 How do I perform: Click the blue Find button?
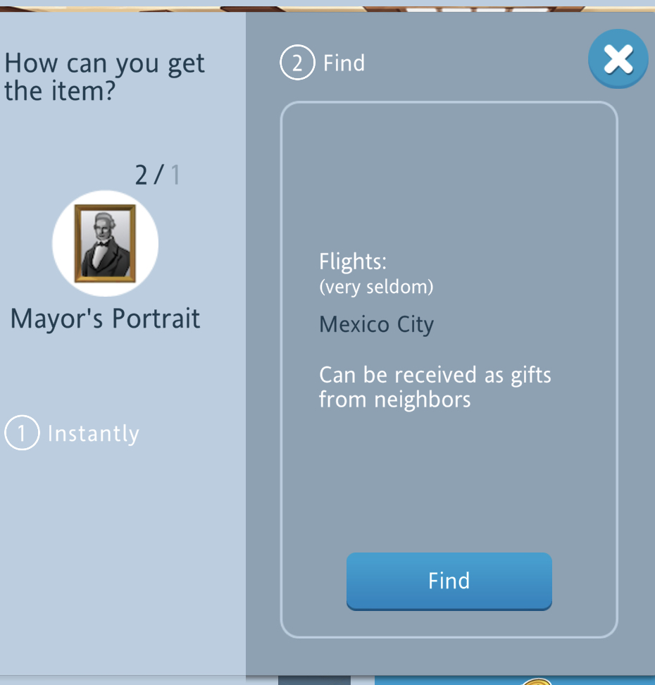click(449, 581)
